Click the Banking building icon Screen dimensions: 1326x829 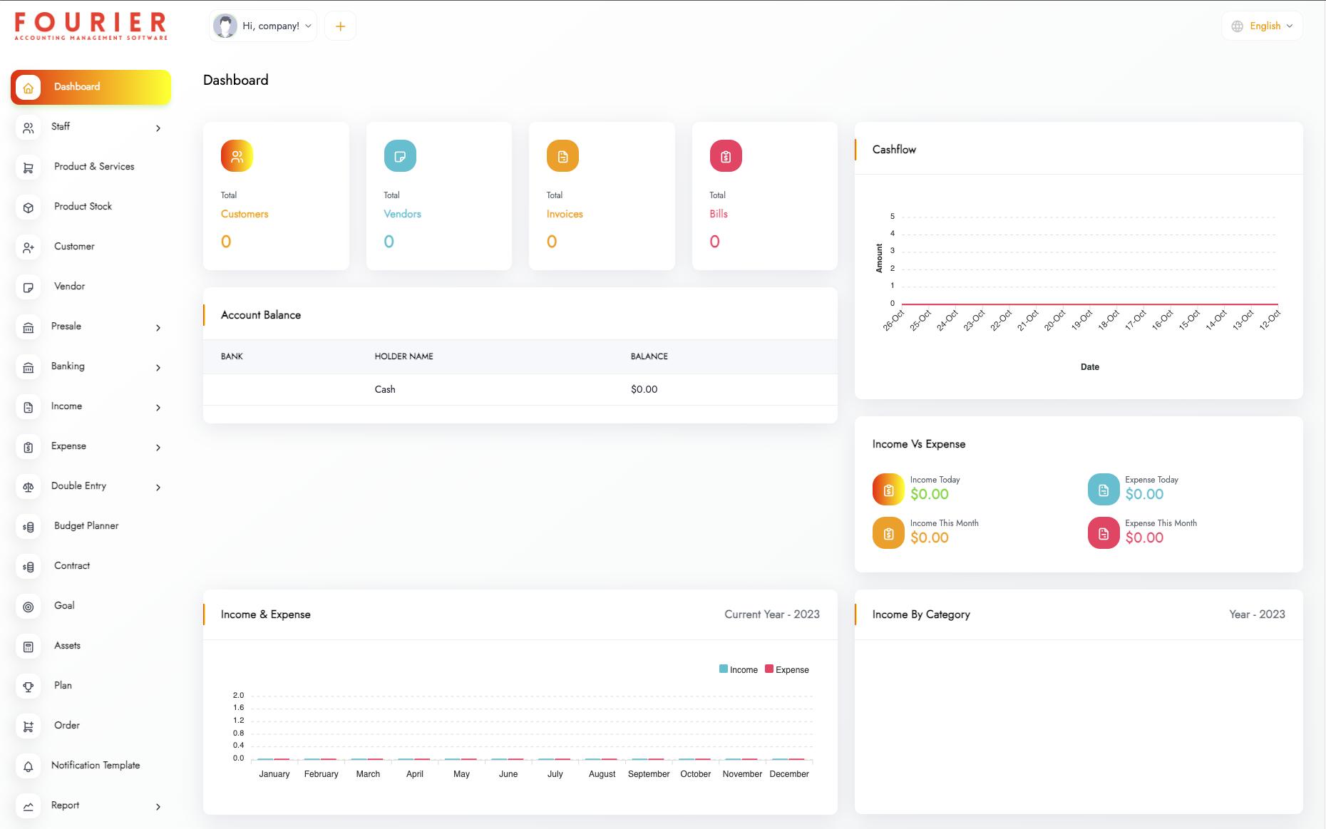click(x=28, y=367)
